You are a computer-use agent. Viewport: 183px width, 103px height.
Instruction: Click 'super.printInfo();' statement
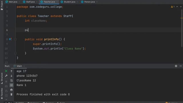pyautogui.click(x=47, y=44)
